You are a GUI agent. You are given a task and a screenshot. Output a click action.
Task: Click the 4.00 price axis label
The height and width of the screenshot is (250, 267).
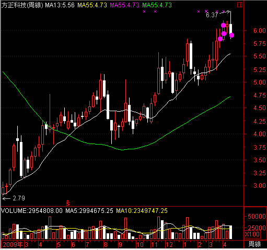click(x=260, y=134)
